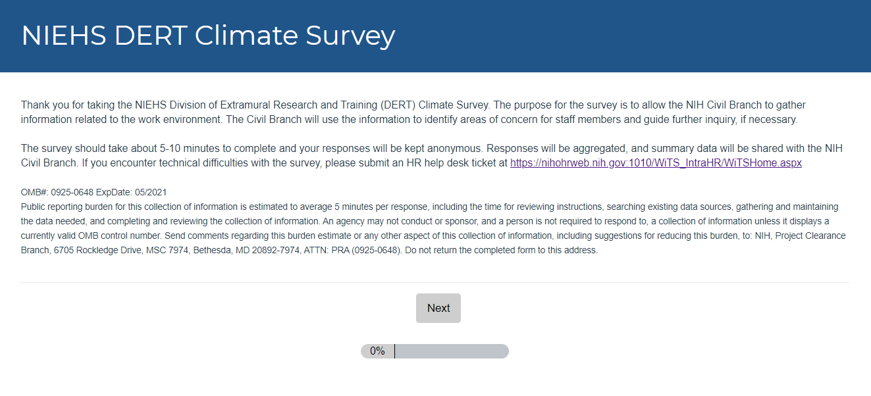Click the unfilled gray portion of progress bar
Image resolution: width=871 pixels, height=396 pixels.
click(x=451, y=351)
